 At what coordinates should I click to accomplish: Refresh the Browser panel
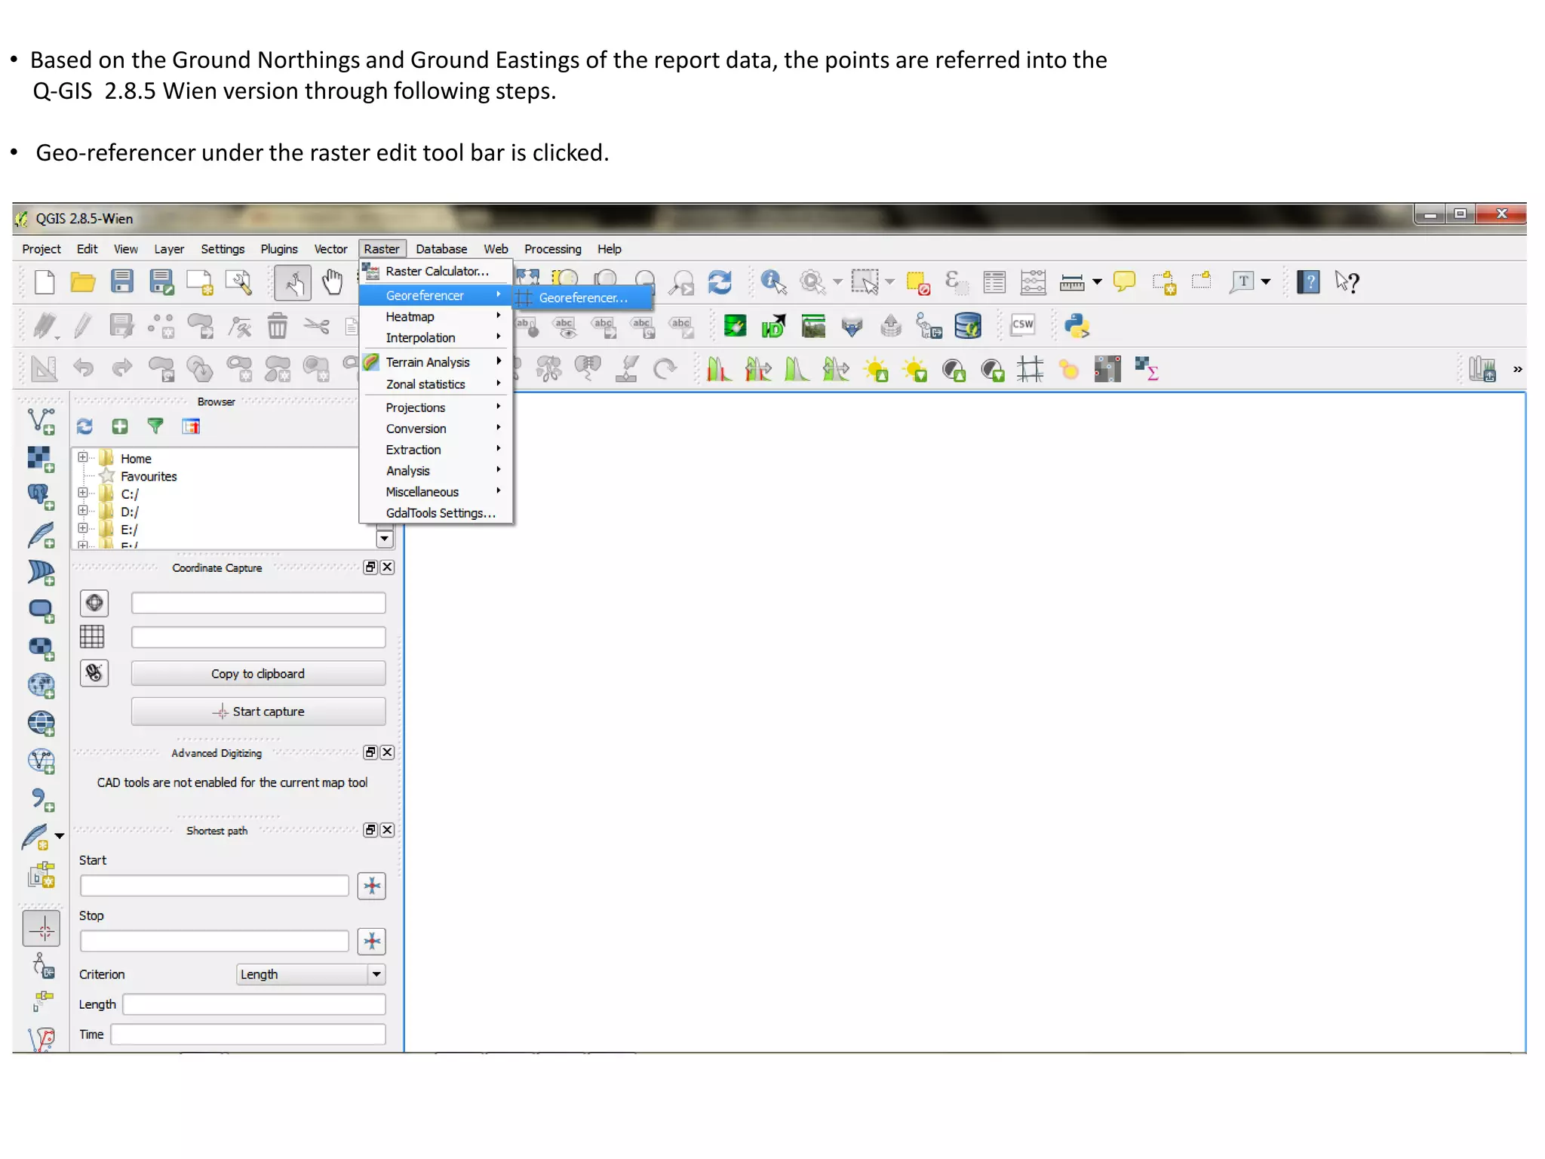84,427
